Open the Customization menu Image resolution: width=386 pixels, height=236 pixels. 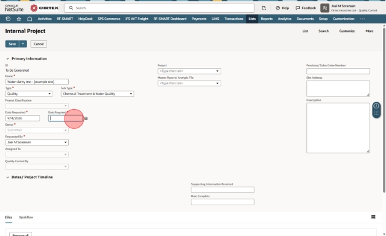(x=343, y=19)
